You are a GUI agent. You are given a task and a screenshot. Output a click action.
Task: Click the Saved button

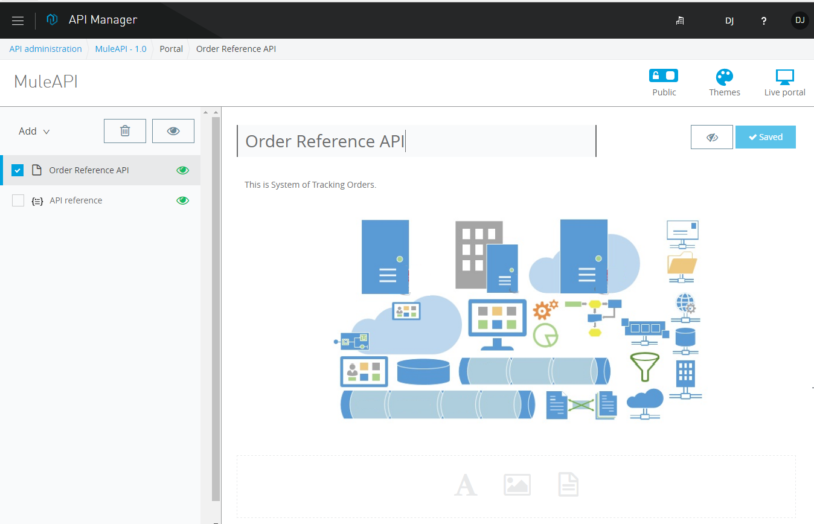pyautogui.click(x=765, y=136)
